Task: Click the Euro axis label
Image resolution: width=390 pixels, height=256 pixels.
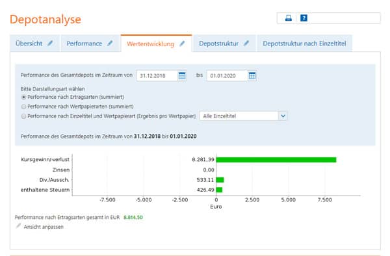Action: pos(216,207)
